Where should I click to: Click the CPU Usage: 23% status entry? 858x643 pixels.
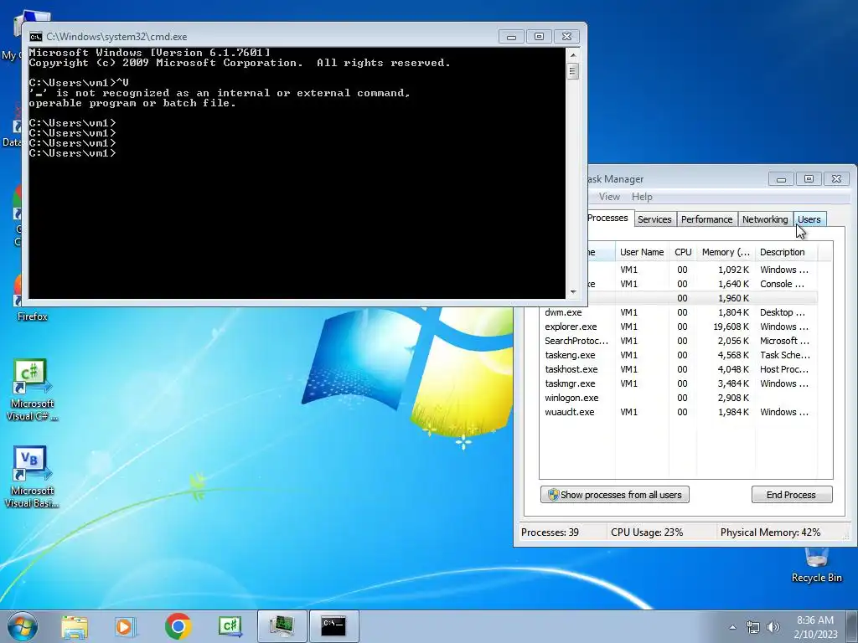pos(647,532)
